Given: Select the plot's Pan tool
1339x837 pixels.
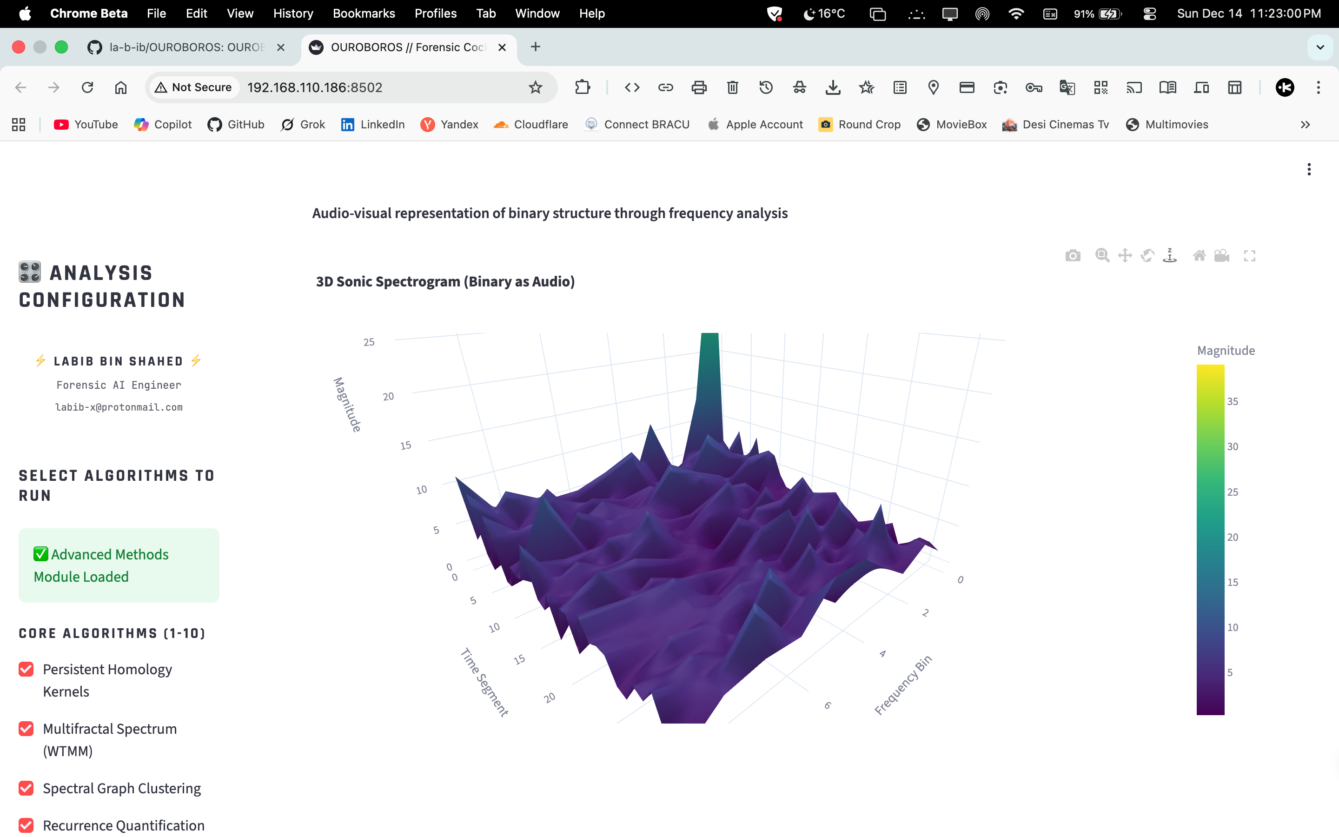Looking at the screenshot, I should click(x=1125, y=256).
